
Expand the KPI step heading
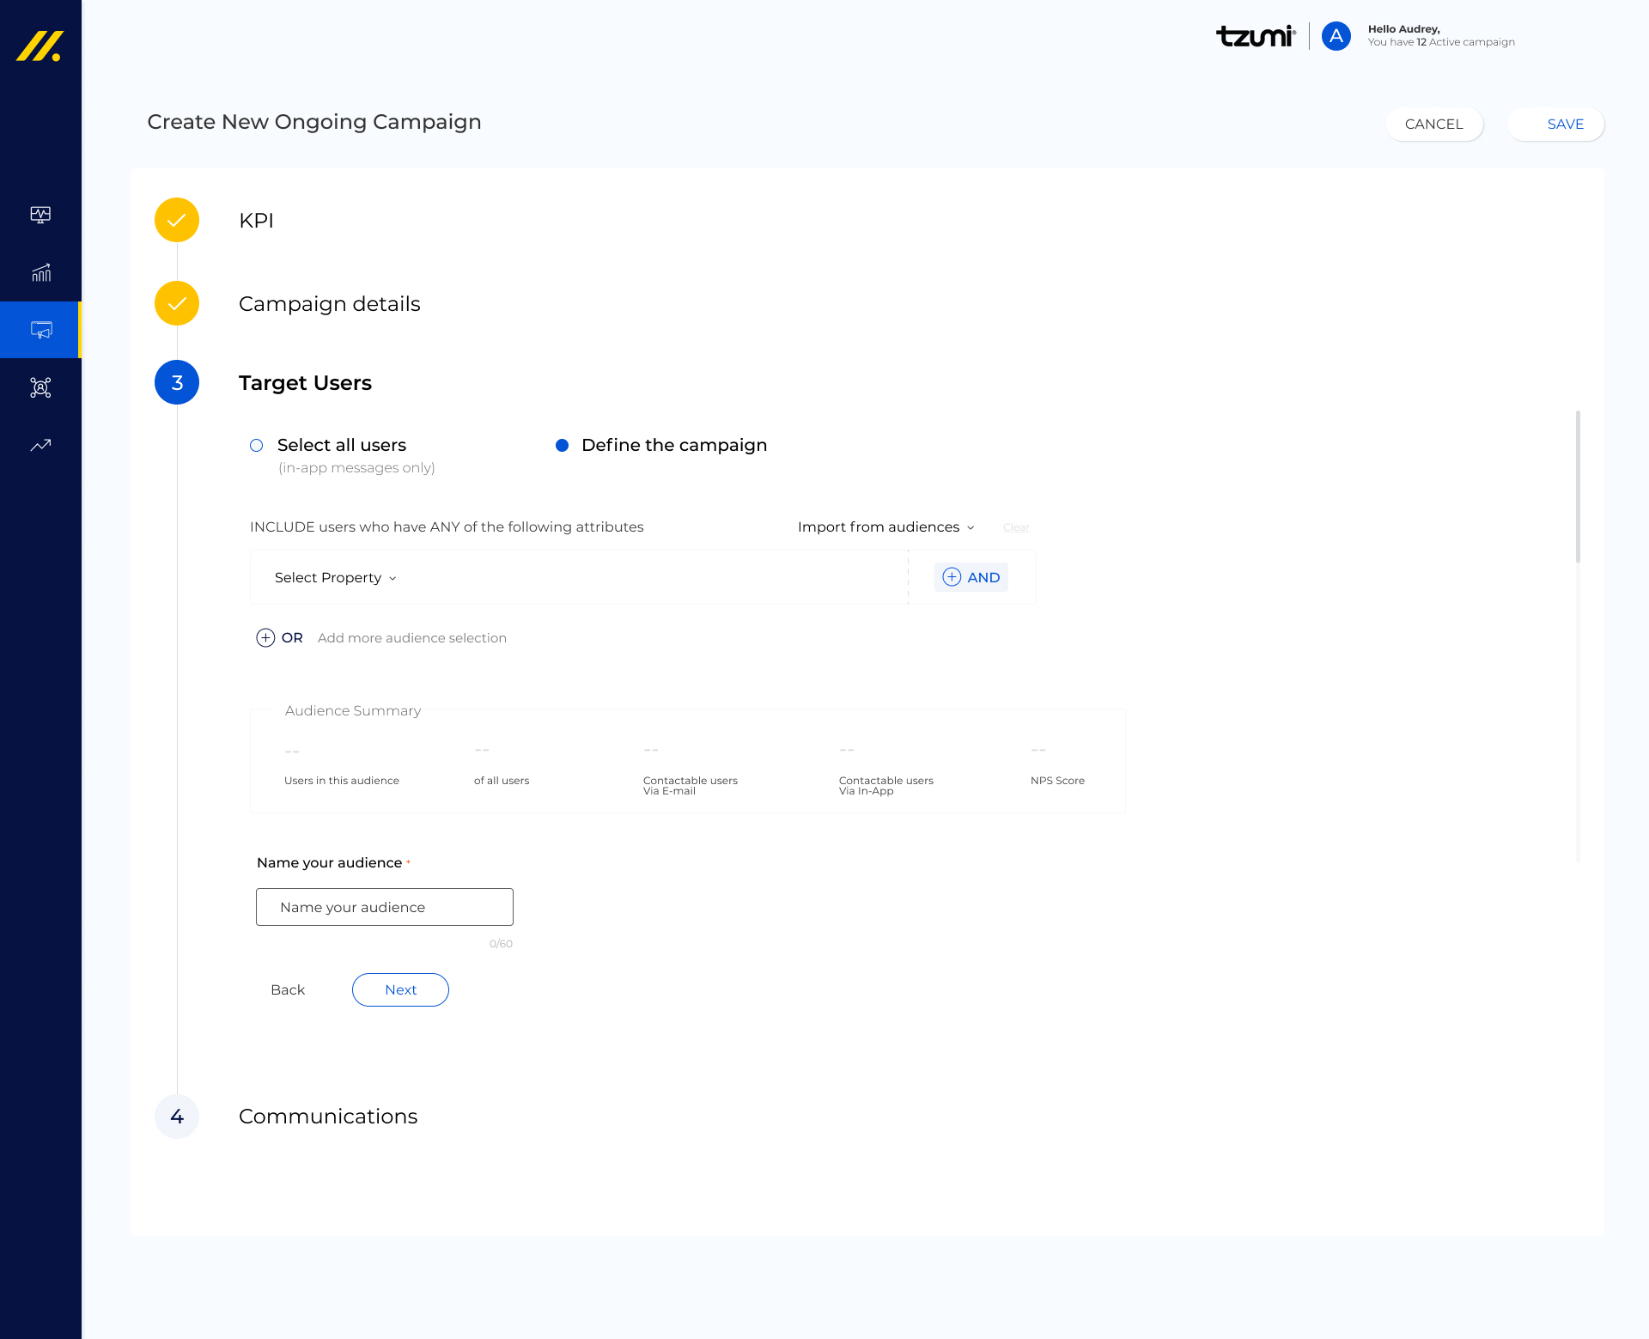point(256,221)
